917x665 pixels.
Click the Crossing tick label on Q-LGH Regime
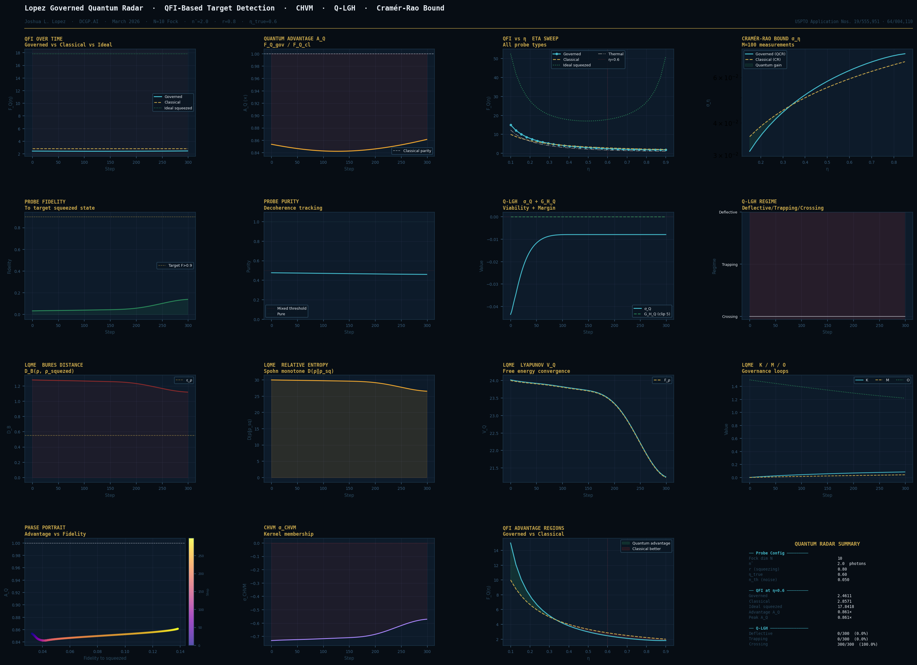point(730,316)
